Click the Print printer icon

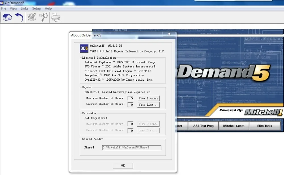56,17
